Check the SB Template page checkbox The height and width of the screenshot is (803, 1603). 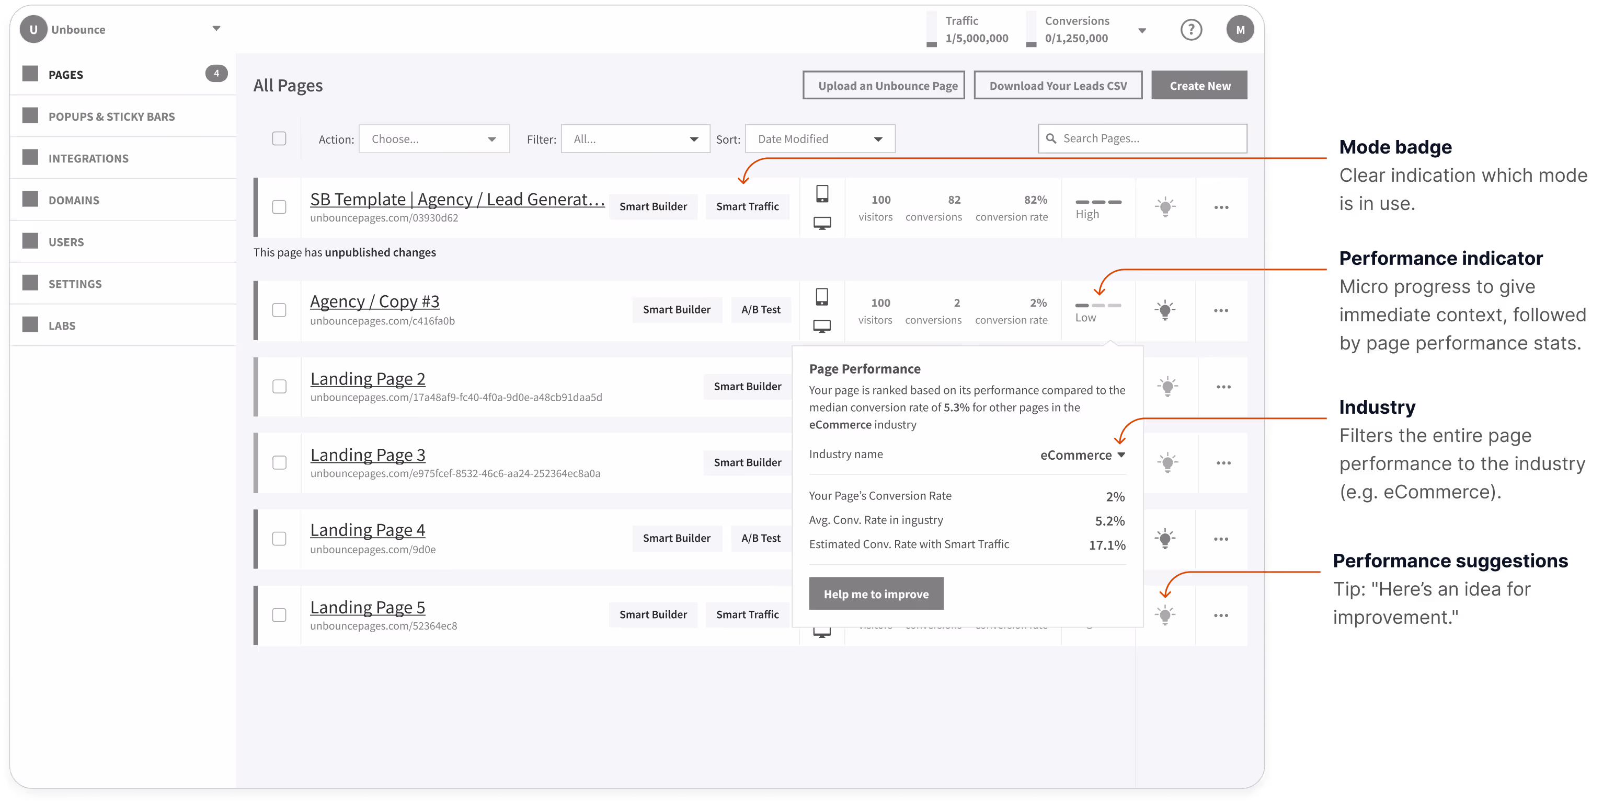279,207
